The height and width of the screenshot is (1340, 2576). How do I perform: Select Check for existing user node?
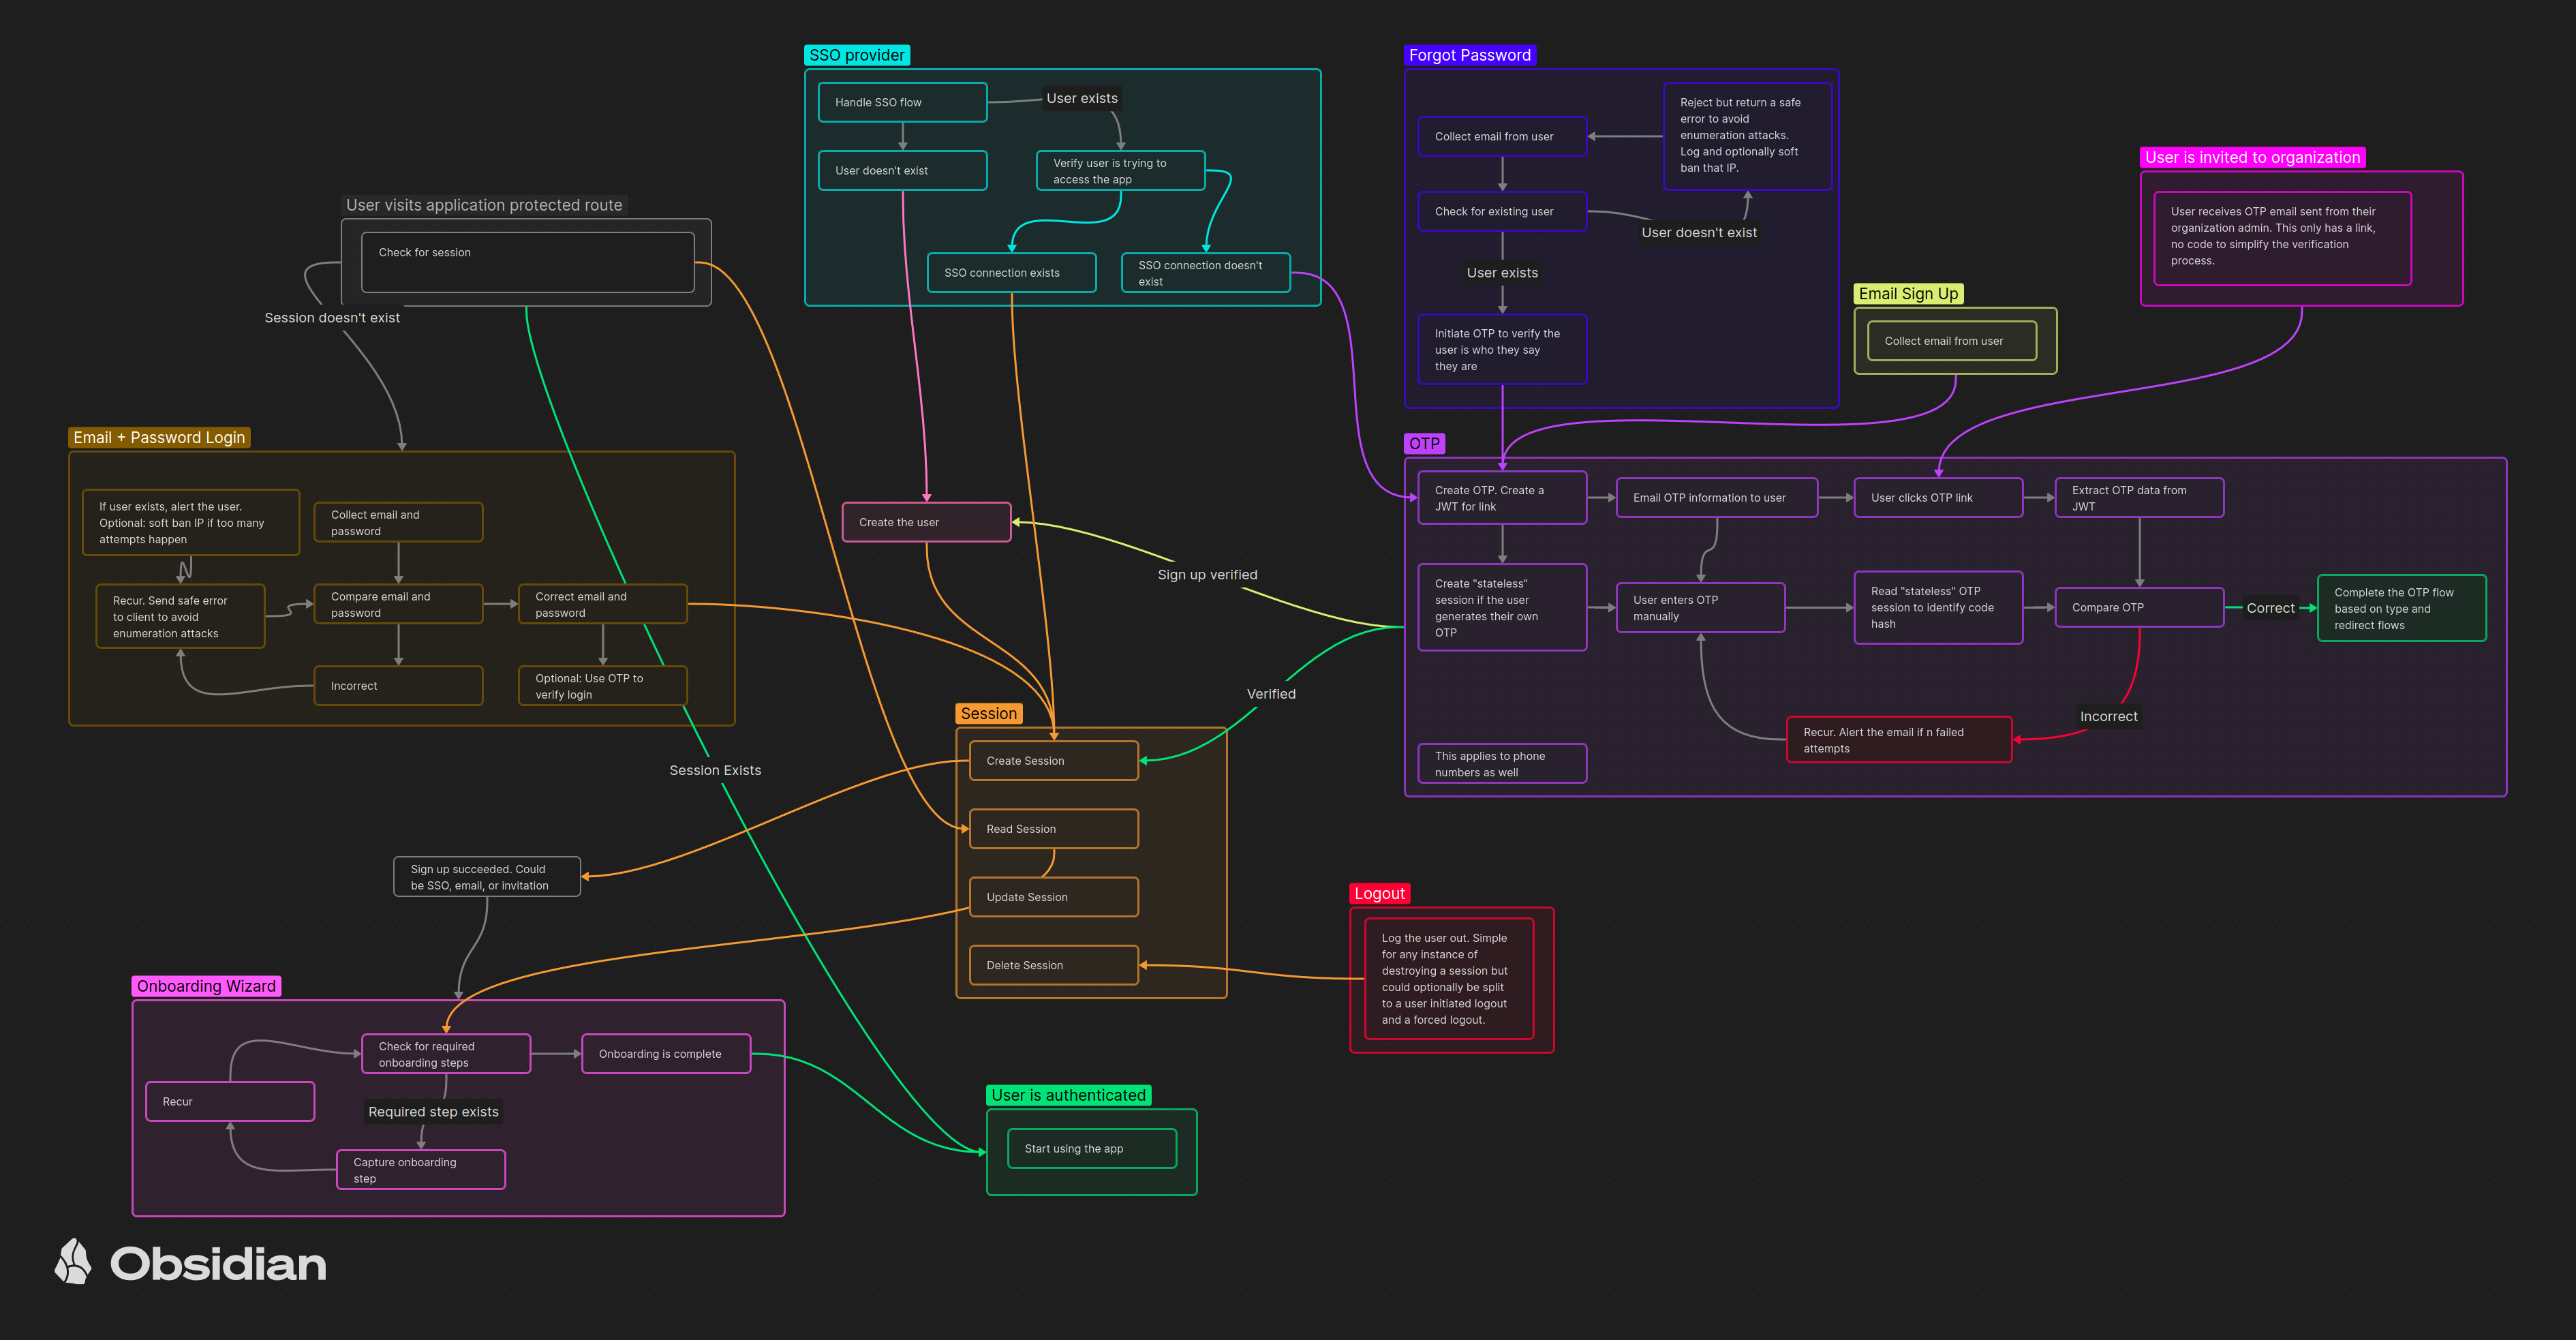coord(1502,211)
